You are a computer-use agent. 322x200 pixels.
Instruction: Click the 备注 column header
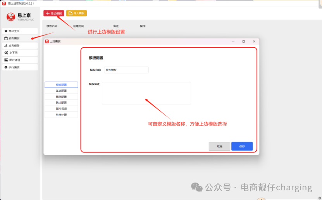(116, 26)
